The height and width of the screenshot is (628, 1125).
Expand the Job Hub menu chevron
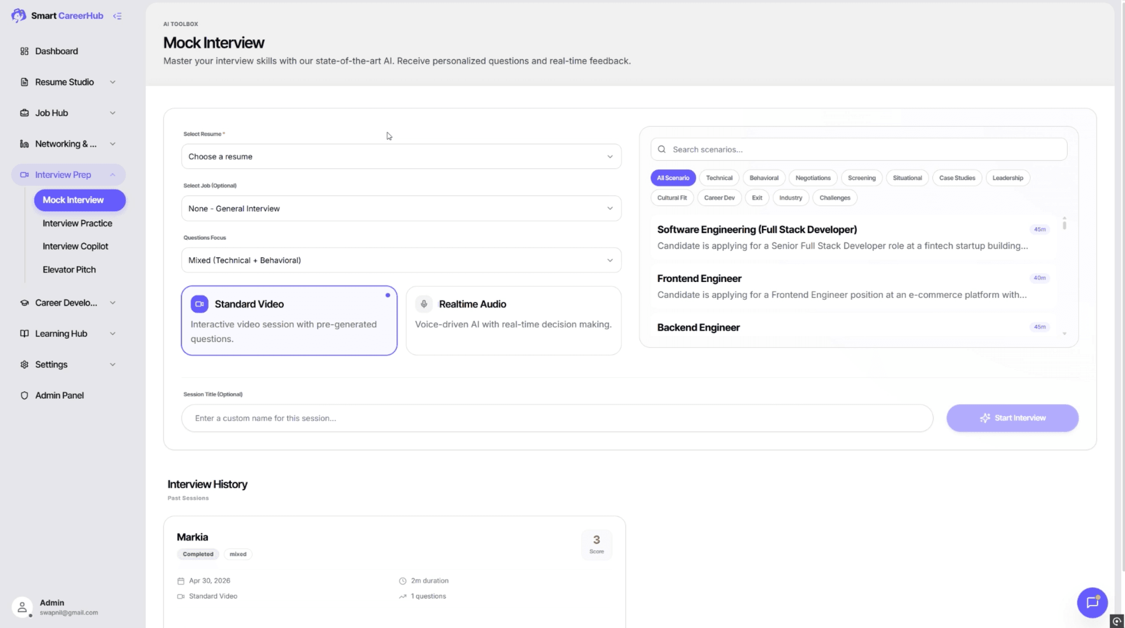(x=112, y=113)
